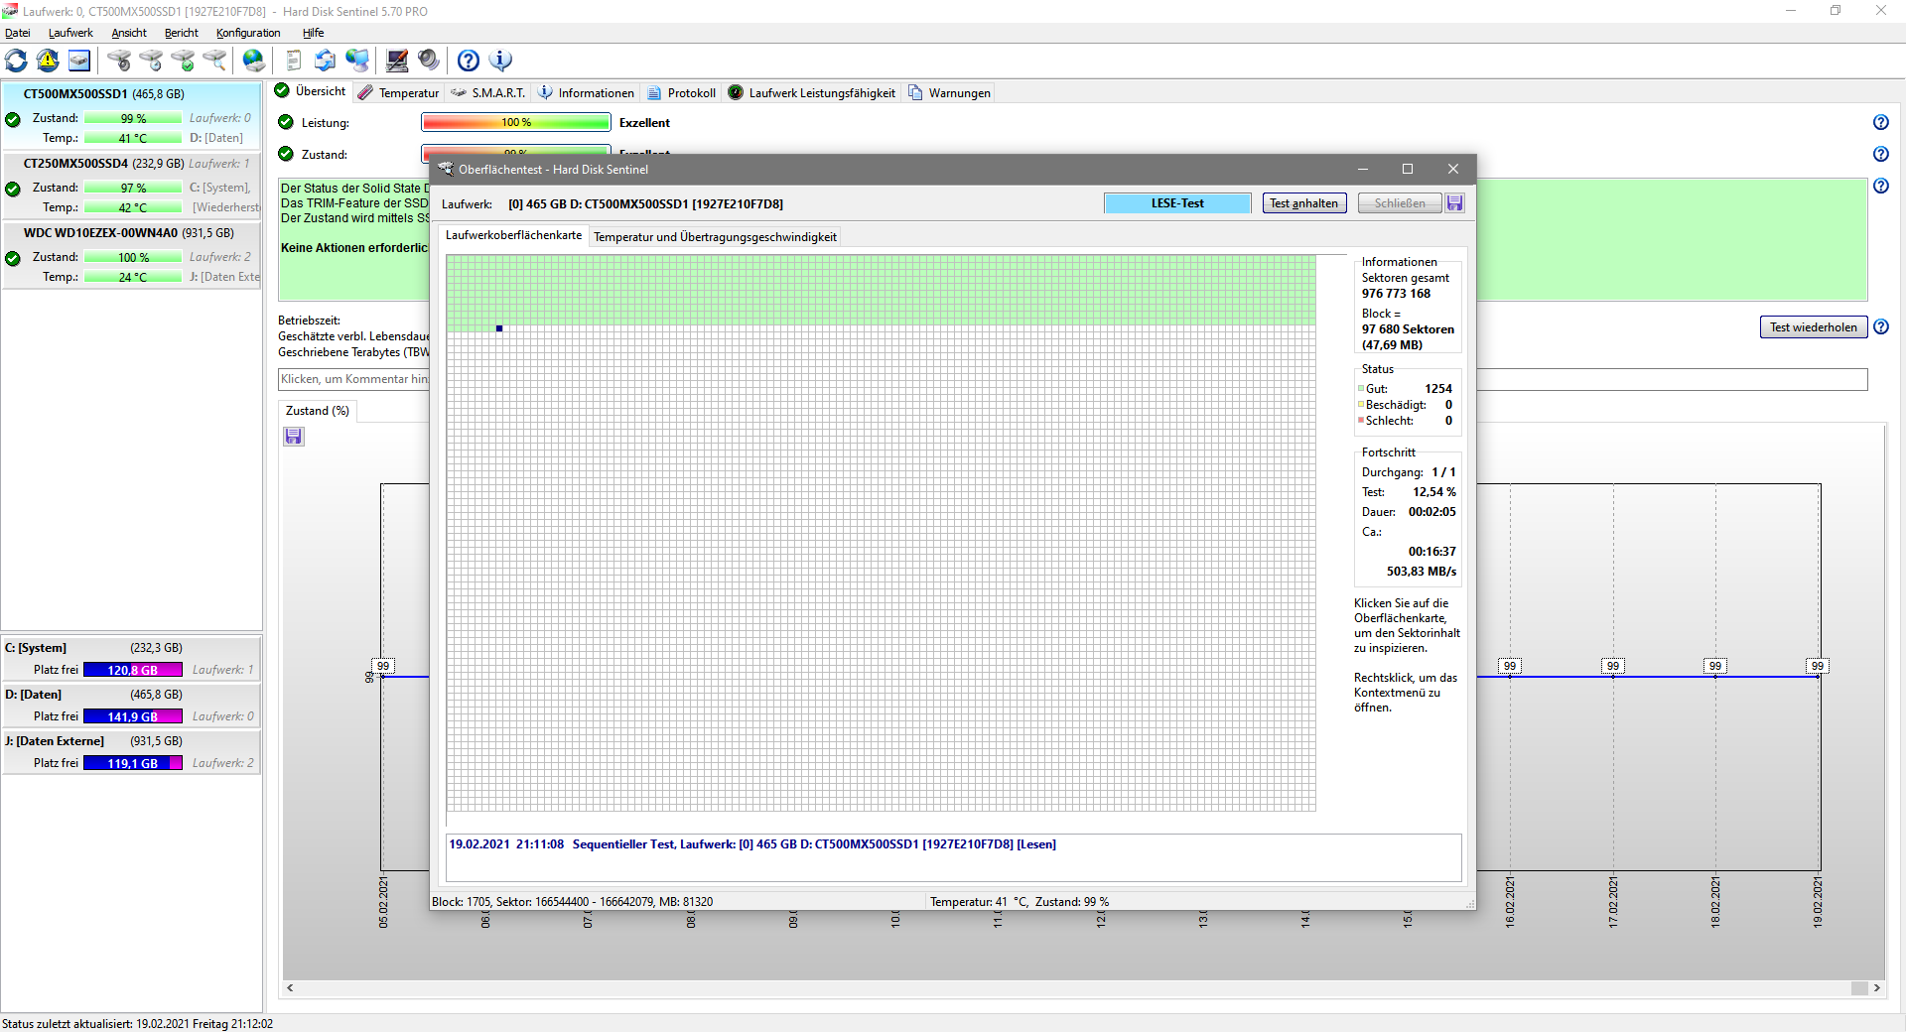This screenshot has height=1032, width=1906.
Task: Click the J: [Daten Externe] Platz frei bar
Action: (x=133, y=763)
